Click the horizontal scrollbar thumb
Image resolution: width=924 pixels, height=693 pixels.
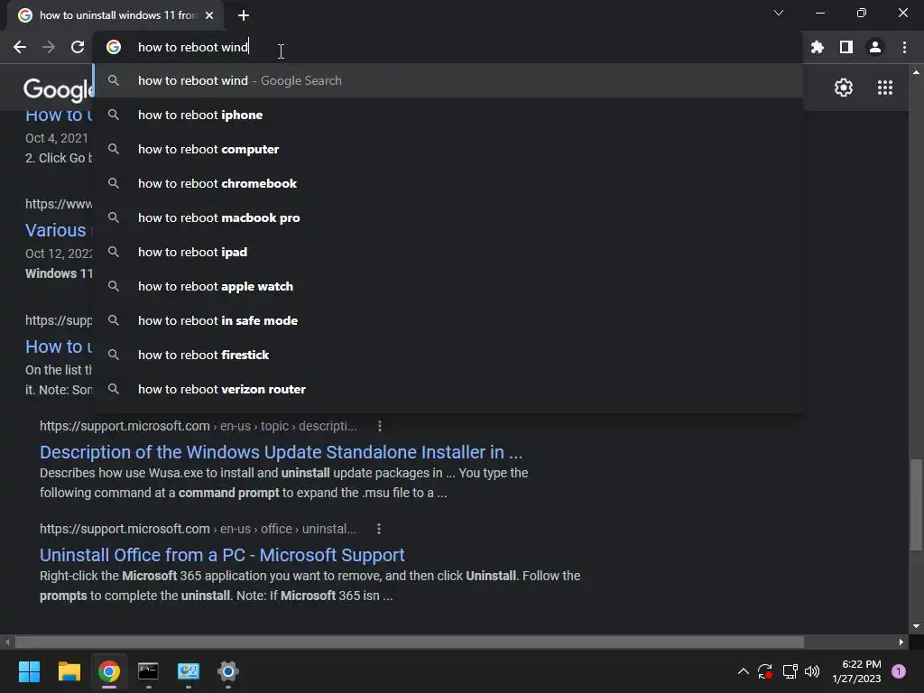click(x=409, y=642)
